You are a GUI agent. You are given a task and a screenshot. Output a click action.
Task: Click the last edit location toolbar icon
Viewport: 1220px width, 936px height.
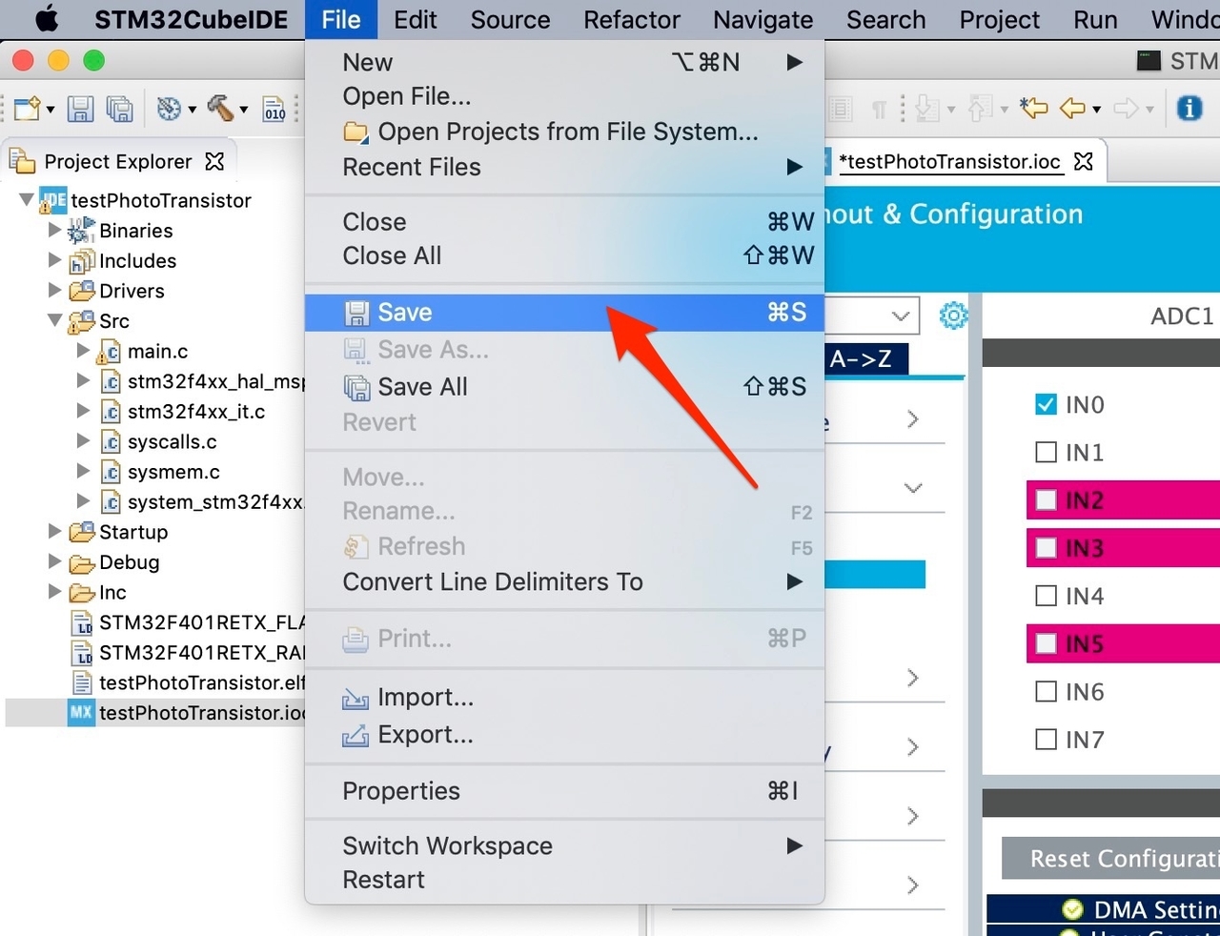[x=1034, y=108]
